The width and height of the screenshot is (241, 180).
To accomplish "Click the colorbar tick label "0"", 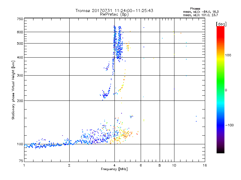I will pos(226,90).
